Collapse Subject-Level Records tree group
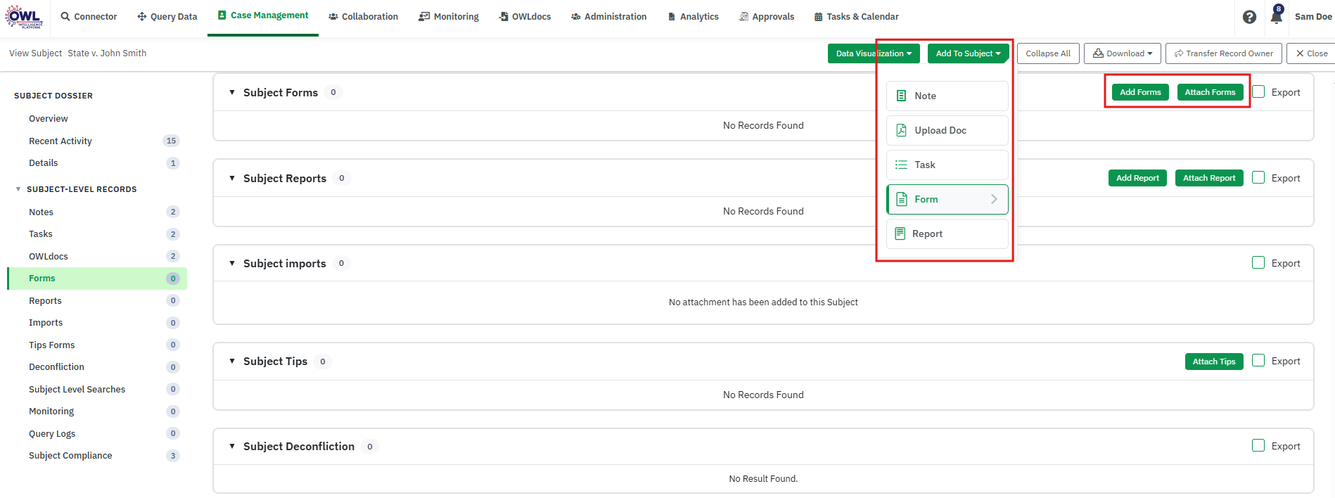 [x=18, y=189]
